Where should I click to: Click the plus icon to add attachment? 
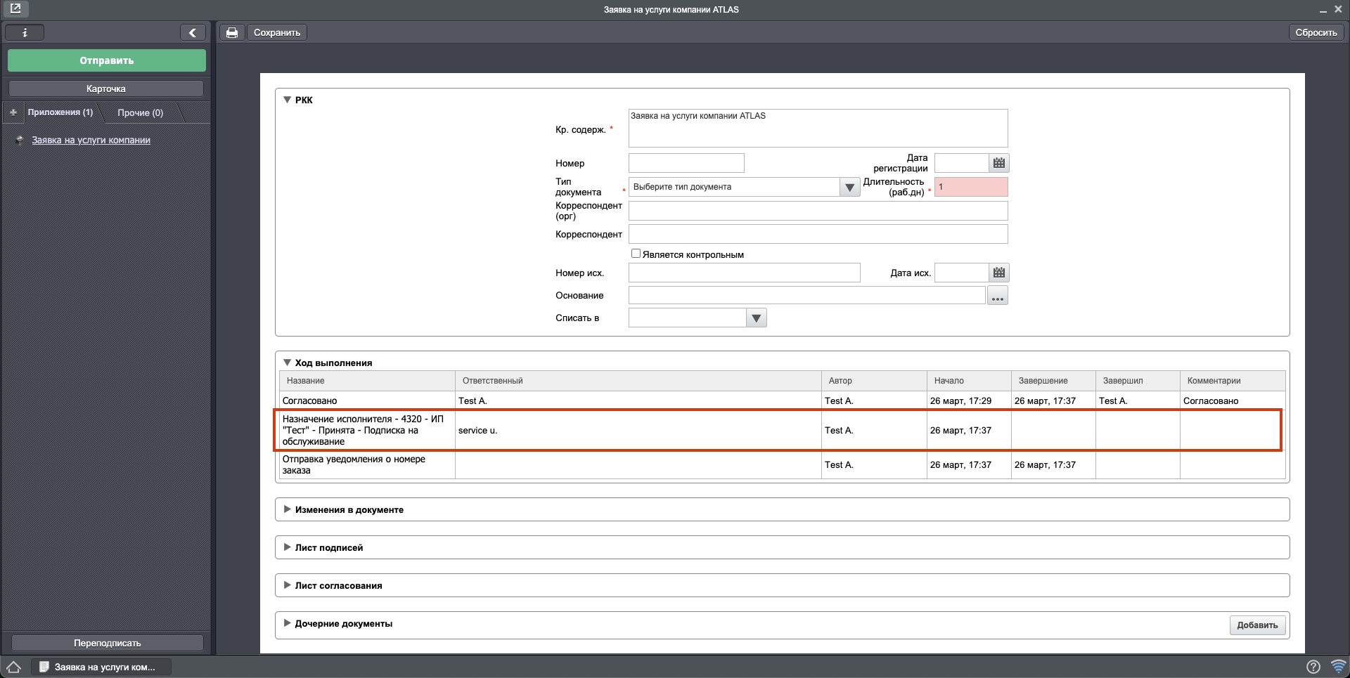tap(13, 112)
